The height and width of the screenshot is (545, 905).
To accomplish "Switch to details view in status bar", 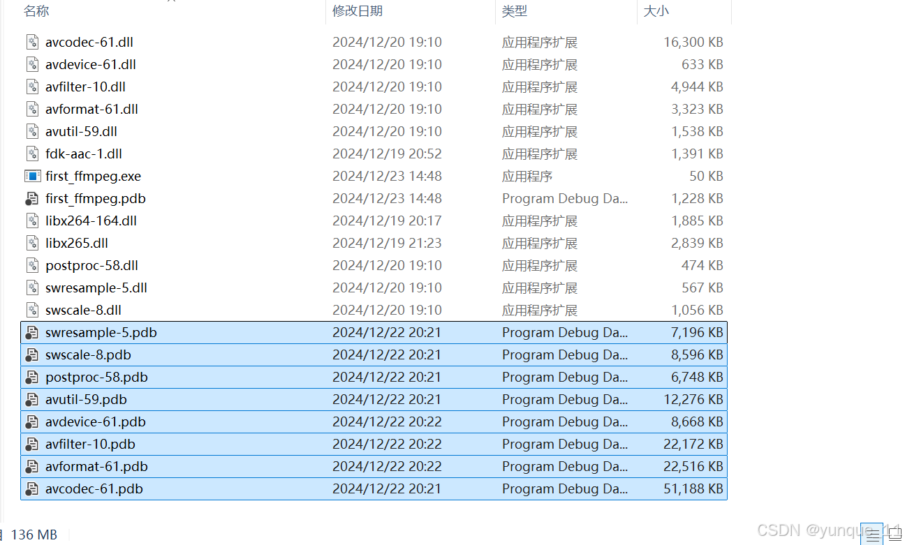I will [x=871, y=533].
